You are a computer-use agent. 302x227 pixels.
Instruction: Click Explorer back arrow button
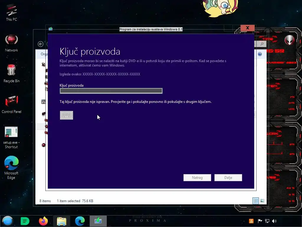[40, 44]
